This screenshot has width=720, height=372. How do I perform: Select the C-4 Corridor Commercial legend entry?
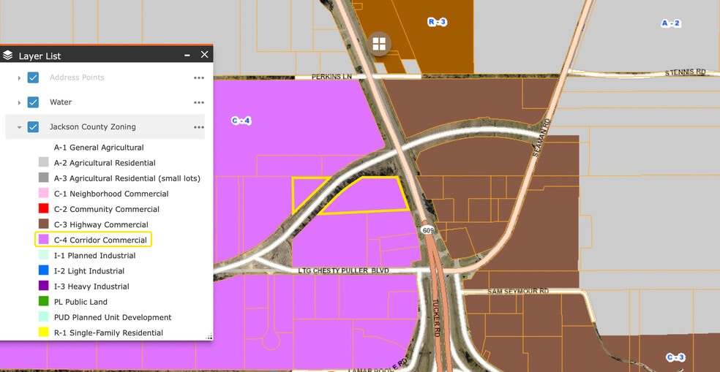pos(94,240)
